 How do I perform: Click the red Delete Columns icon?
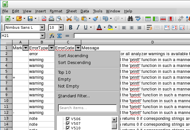pos(171,19)
